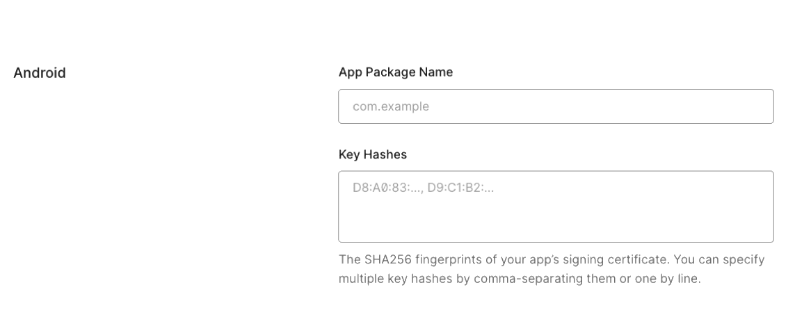Click the D9:C1:B2 placeholder hash example
795x324 pixels.
460,188
